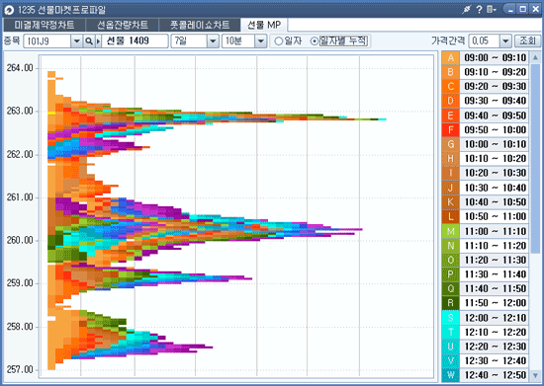Click the small arrow icon beside the search icon
This screenshot has height=386, width=544.
98,41
